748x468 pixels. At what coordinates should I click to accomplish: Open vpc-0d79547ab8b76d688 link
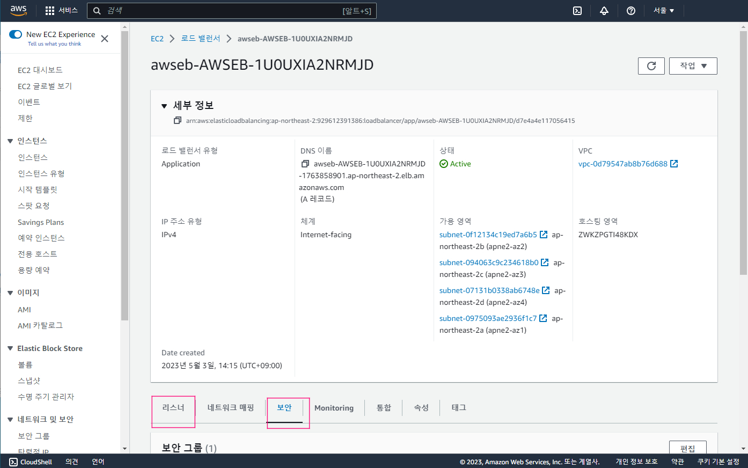click(x=623, y=164)
